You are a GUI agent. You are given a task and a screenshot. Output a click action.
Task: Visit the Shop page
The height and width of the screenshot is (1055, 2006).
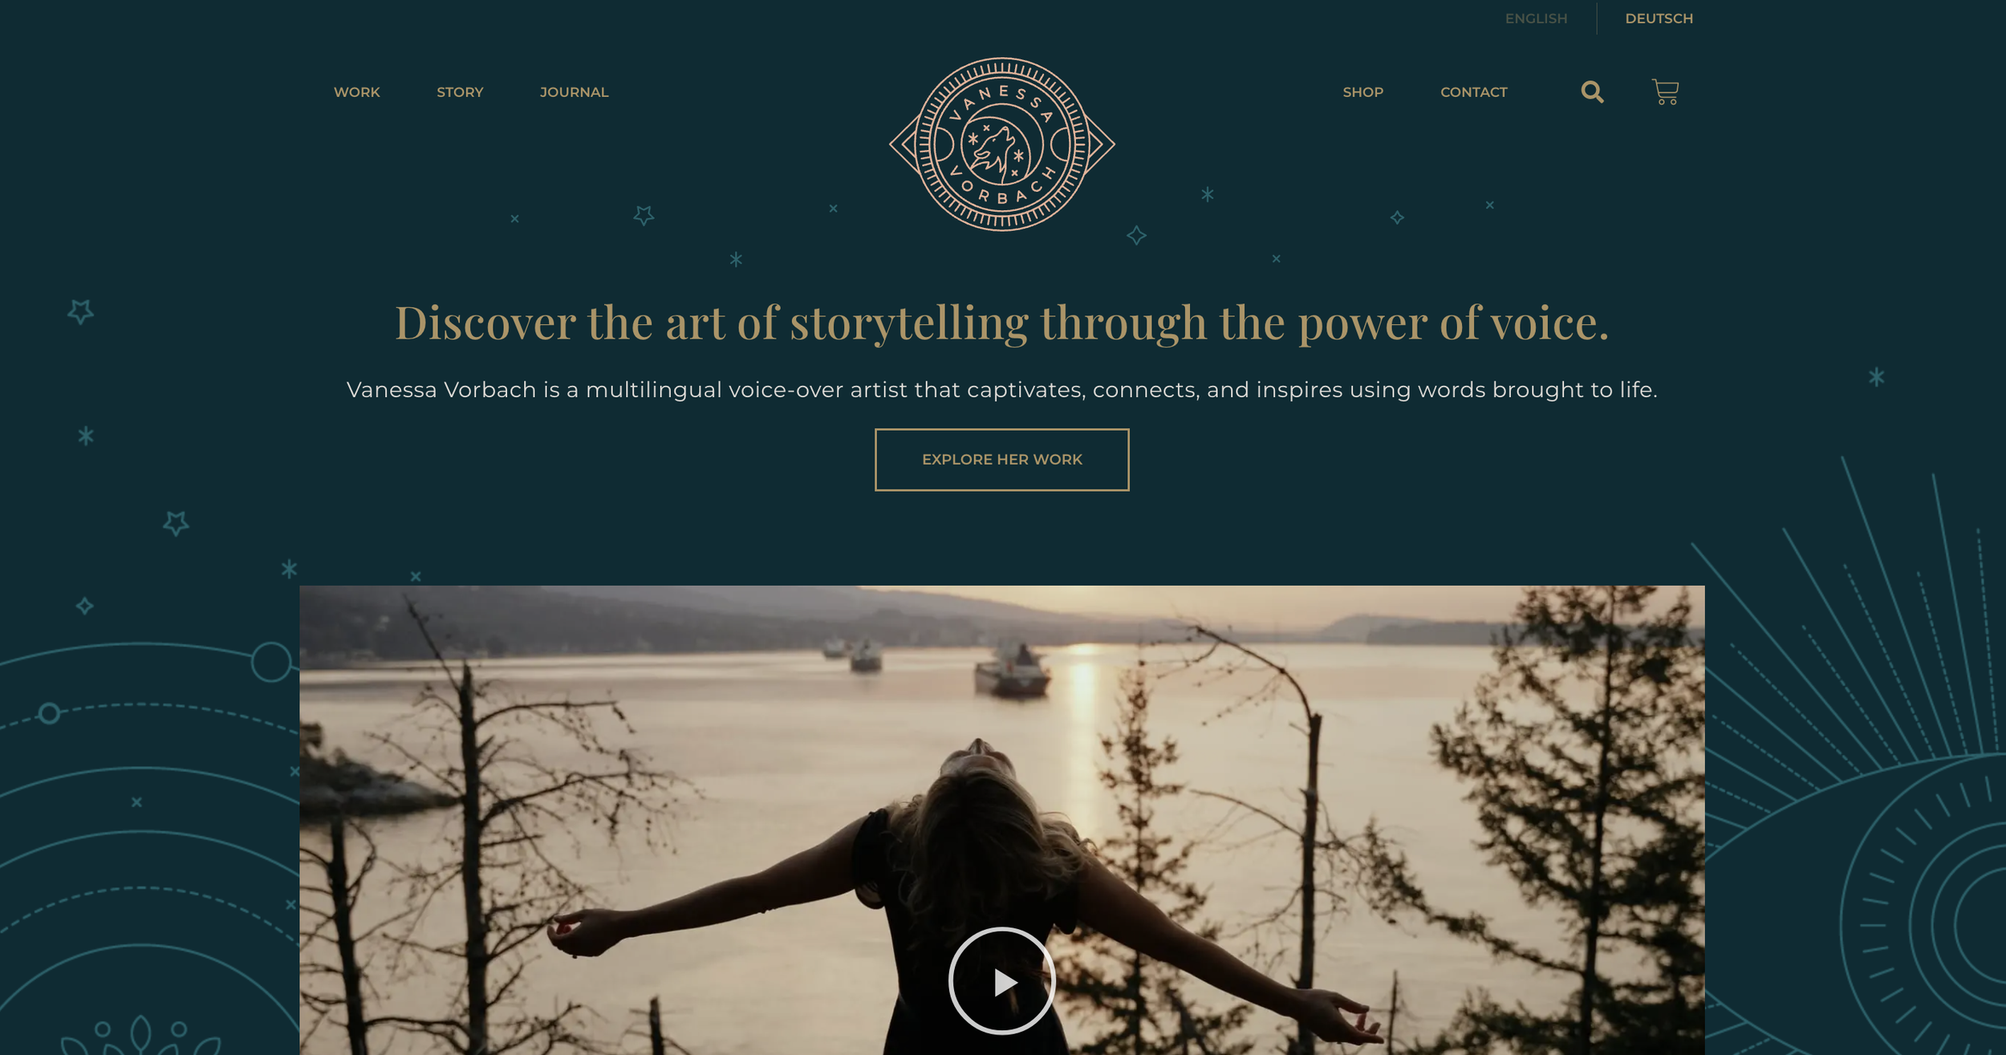1362,92
